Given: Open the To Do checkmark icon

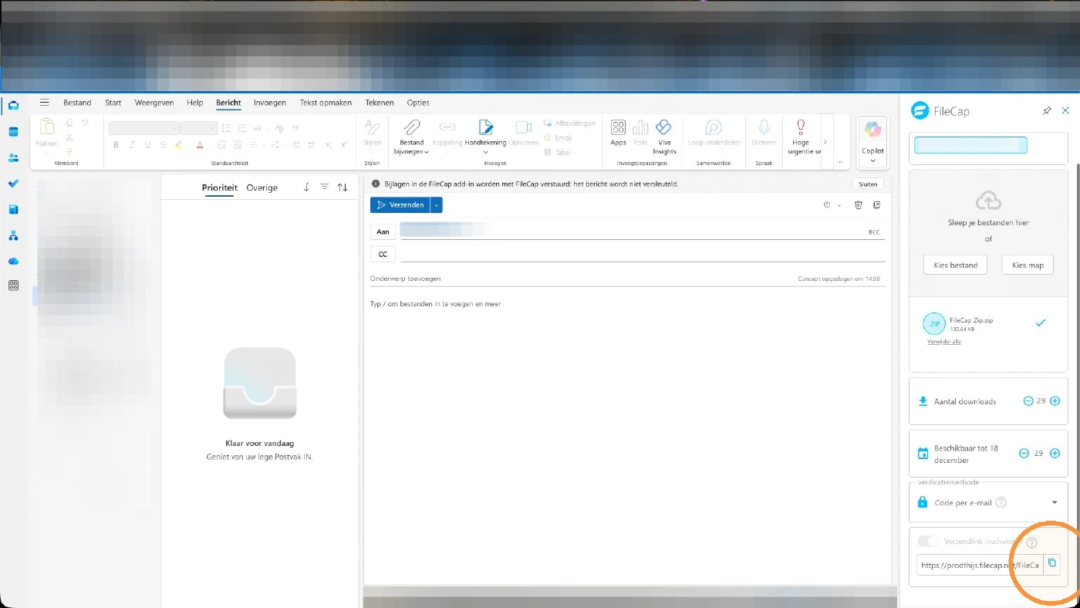Looking at the screenshot, I should 13,184.
